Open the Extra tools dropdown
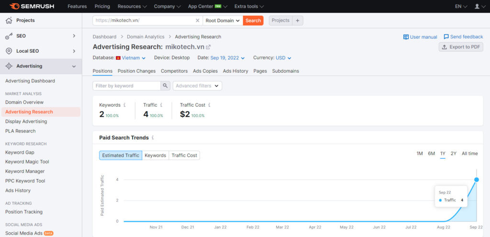 tap(249, 6)
